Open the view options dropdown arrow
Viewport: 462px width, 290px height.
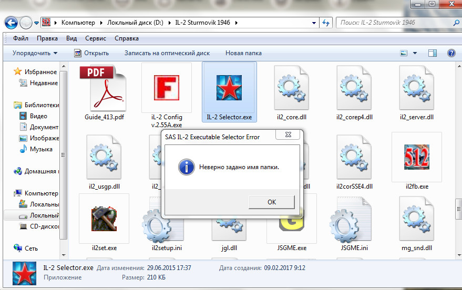415,53
